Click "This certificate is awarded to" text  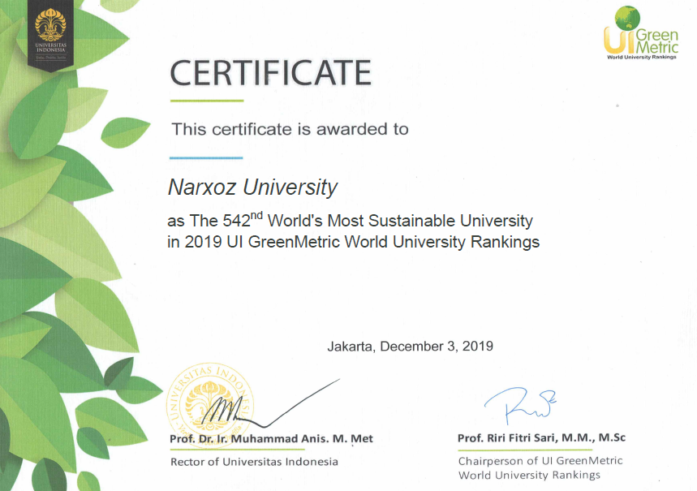tap(290, 129)
